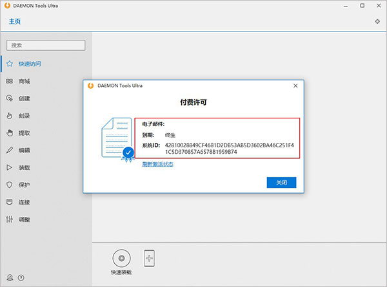This screenshot has height=287, width=387.
Task: Open the help question-mark icon
Action: pos(21,278)
